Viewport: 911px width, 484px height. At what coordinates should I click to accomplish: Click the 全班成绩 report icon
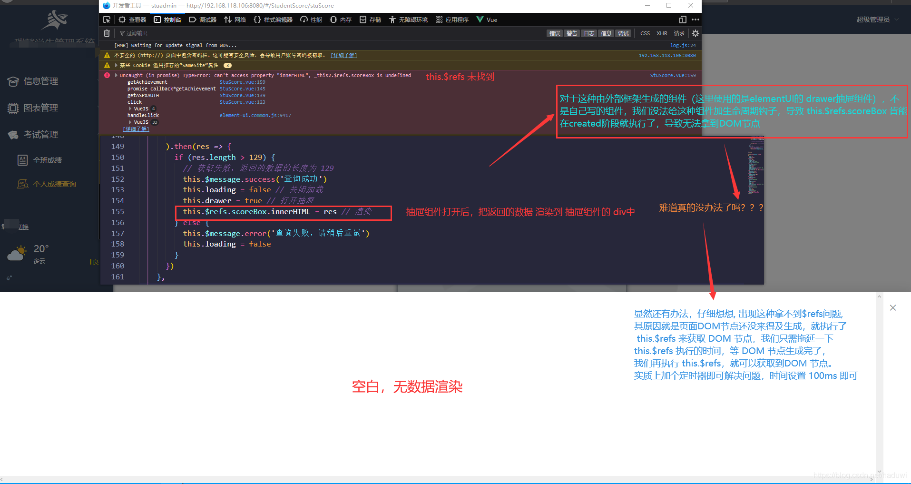(x=22, y=160)
